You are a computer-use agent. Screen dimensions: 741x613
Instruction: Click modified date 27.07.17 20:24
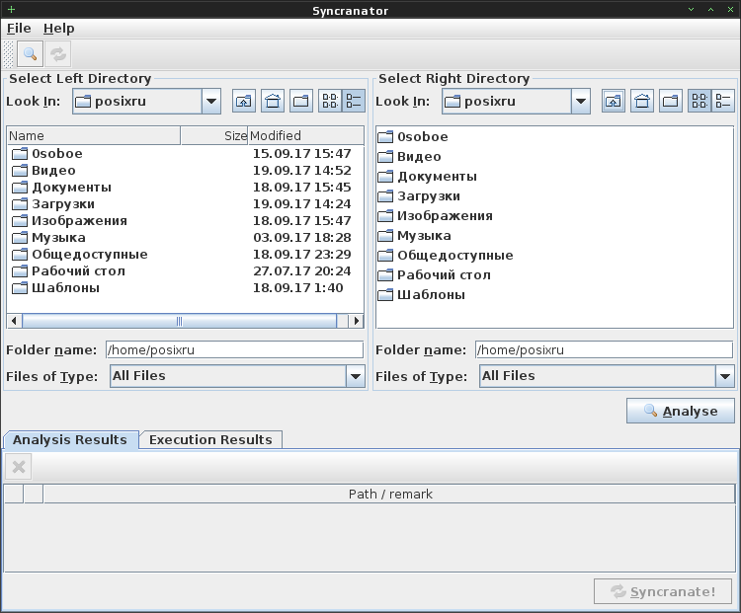tap(302, 271)
